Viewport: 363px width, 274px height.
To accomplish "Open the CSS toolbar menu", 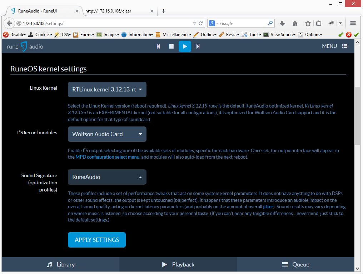I will pos(63,35).
